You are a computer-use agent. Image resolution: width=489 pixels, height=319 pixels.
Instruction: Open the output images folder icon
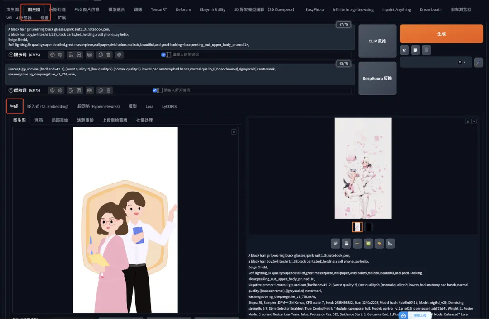[x=336, y=244]
